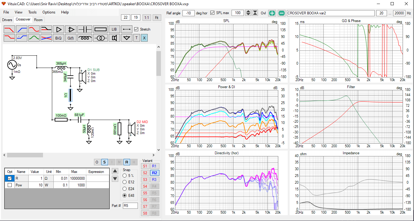Click the SPL max up/down spinner arrows

[x=248, y=13]
